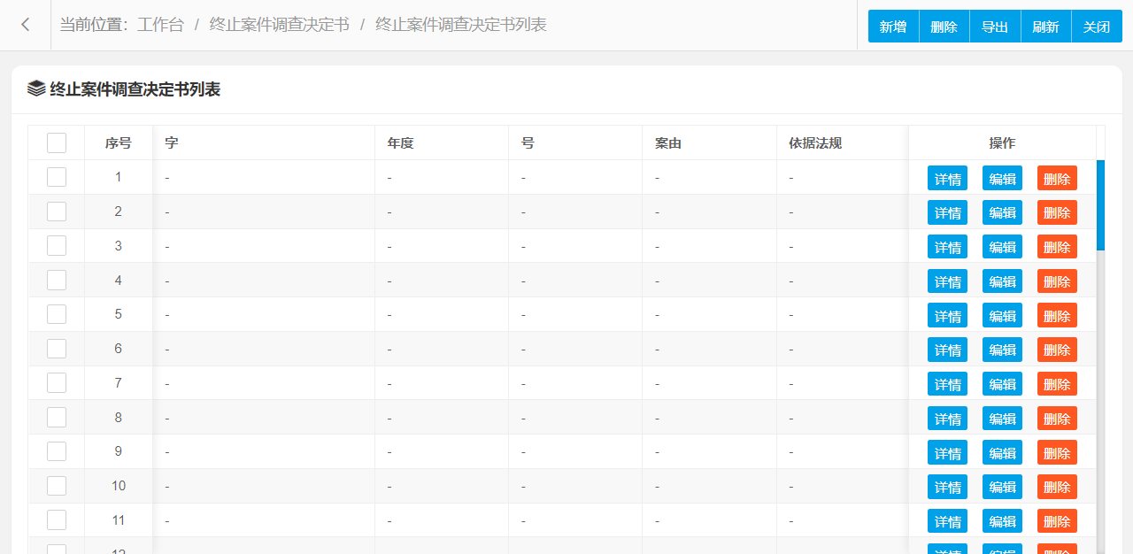Click the orange 删除 button in row 8

[1057, 419]
